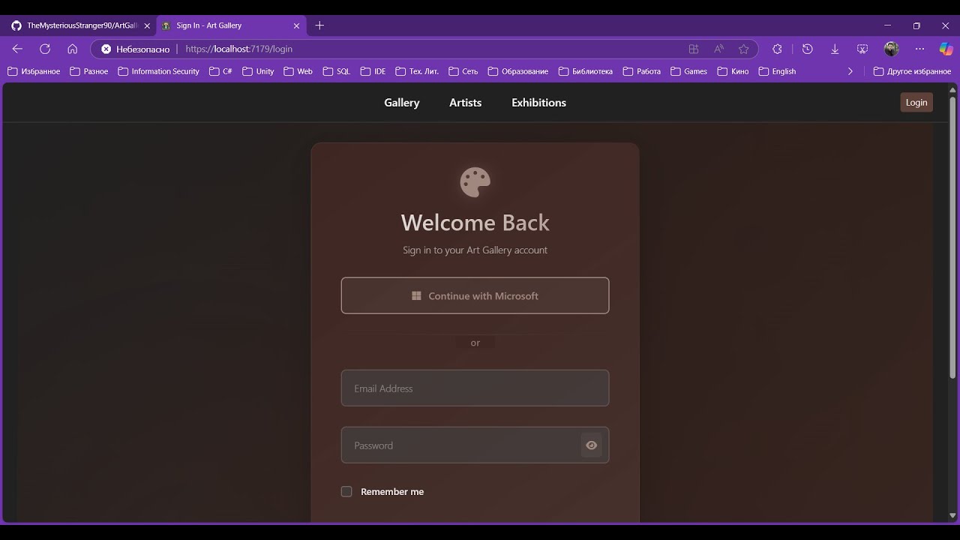
Task: Reload the page with the refresh icon
Action: (x=45, y=49)
